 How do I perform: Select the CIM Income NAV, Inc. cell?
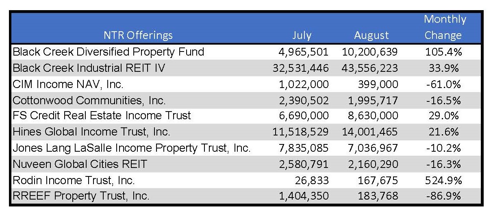(x=68, y=84)
